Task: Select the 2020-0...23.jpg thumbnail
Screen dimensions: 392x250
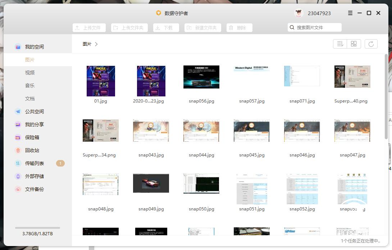Action: pos(151,81)
